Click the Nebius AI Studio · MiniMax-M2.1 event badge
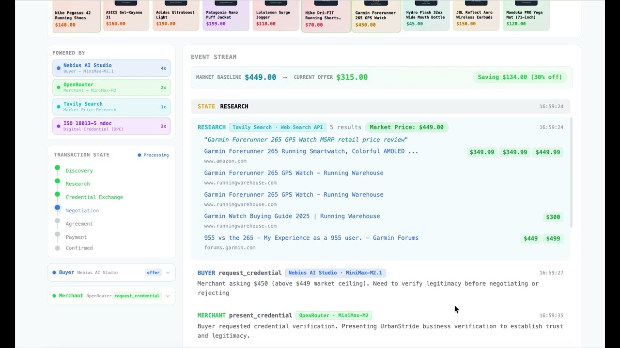620x348 pixels. coord(335,273)
